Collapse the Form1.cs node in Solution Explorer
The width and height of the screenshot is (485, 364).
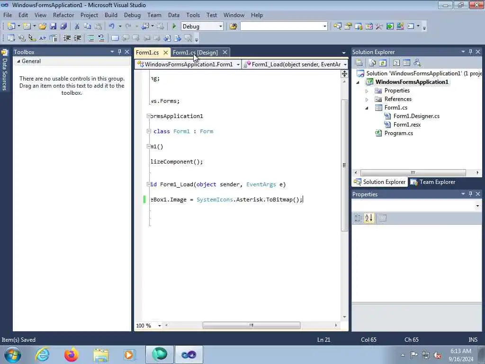(367, 108)
